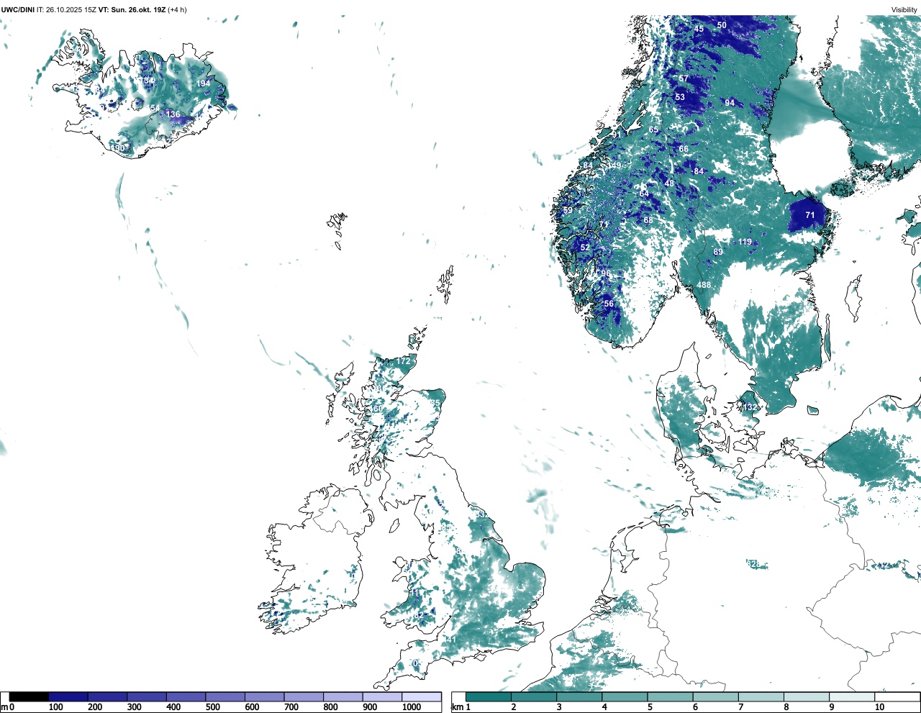Select the 66 visibility value

pyautogui.click(x=684, y=150)
